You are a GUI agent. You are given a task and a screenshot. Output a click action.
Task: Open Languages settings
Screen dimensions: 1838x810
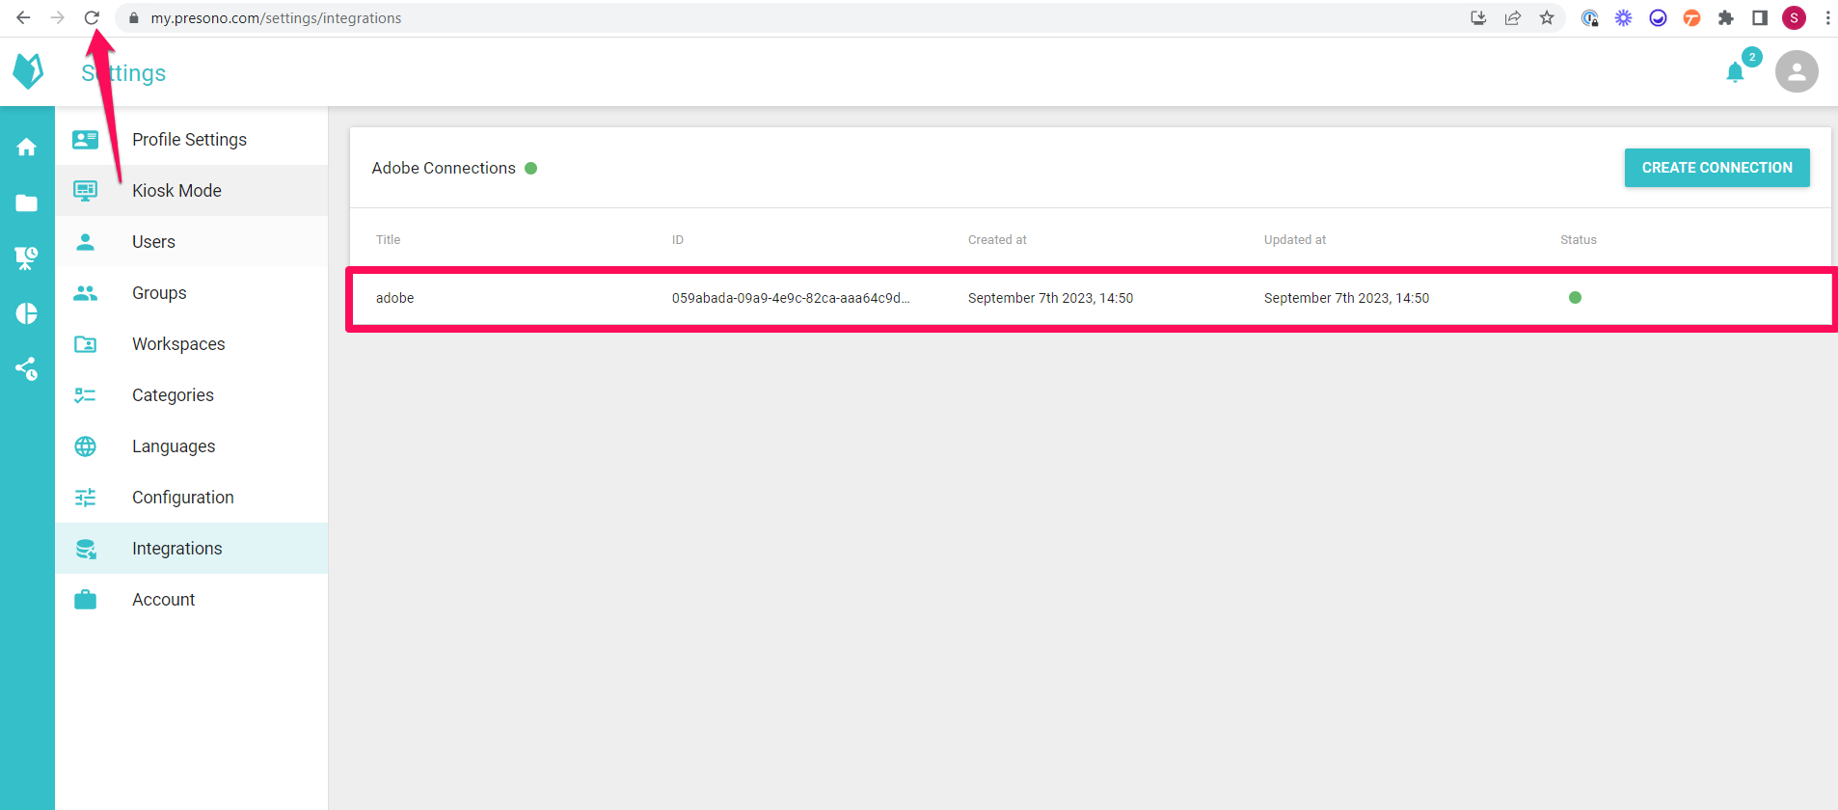point(191,446)
